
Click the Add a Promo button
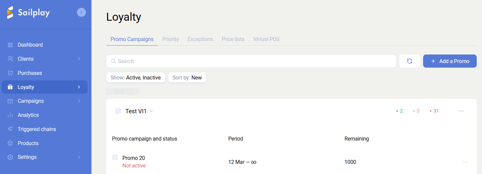[450, 61]
